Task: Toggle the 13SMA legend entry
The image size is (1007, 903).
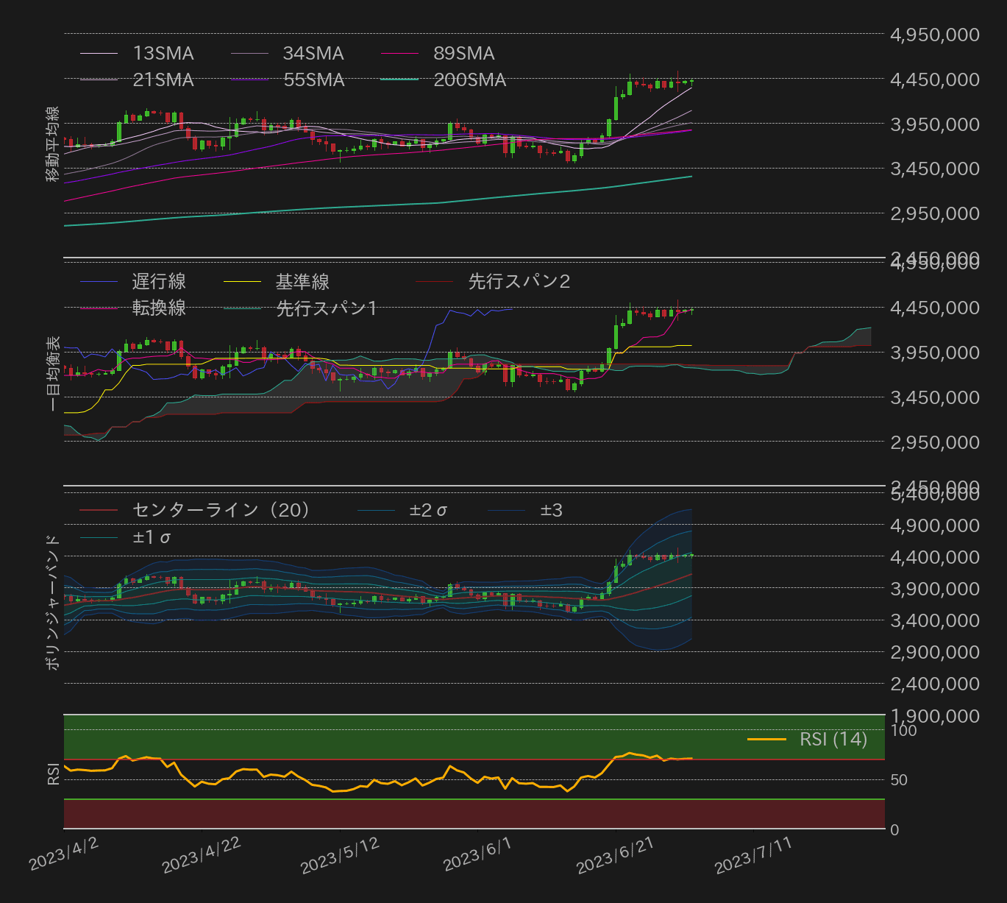Action: tap(163, 53)
